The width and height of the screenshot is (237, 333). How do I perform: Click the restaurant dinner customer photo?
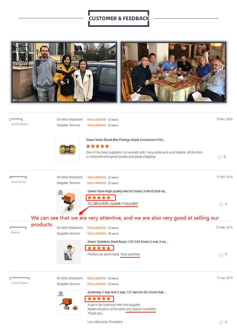[173, 72]
